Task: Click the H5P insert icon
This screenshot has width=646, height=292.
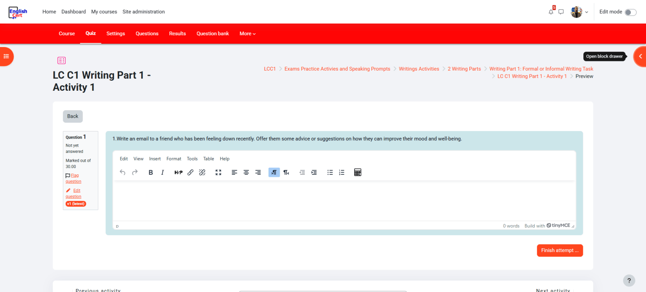Action: [x=178, y=172]
